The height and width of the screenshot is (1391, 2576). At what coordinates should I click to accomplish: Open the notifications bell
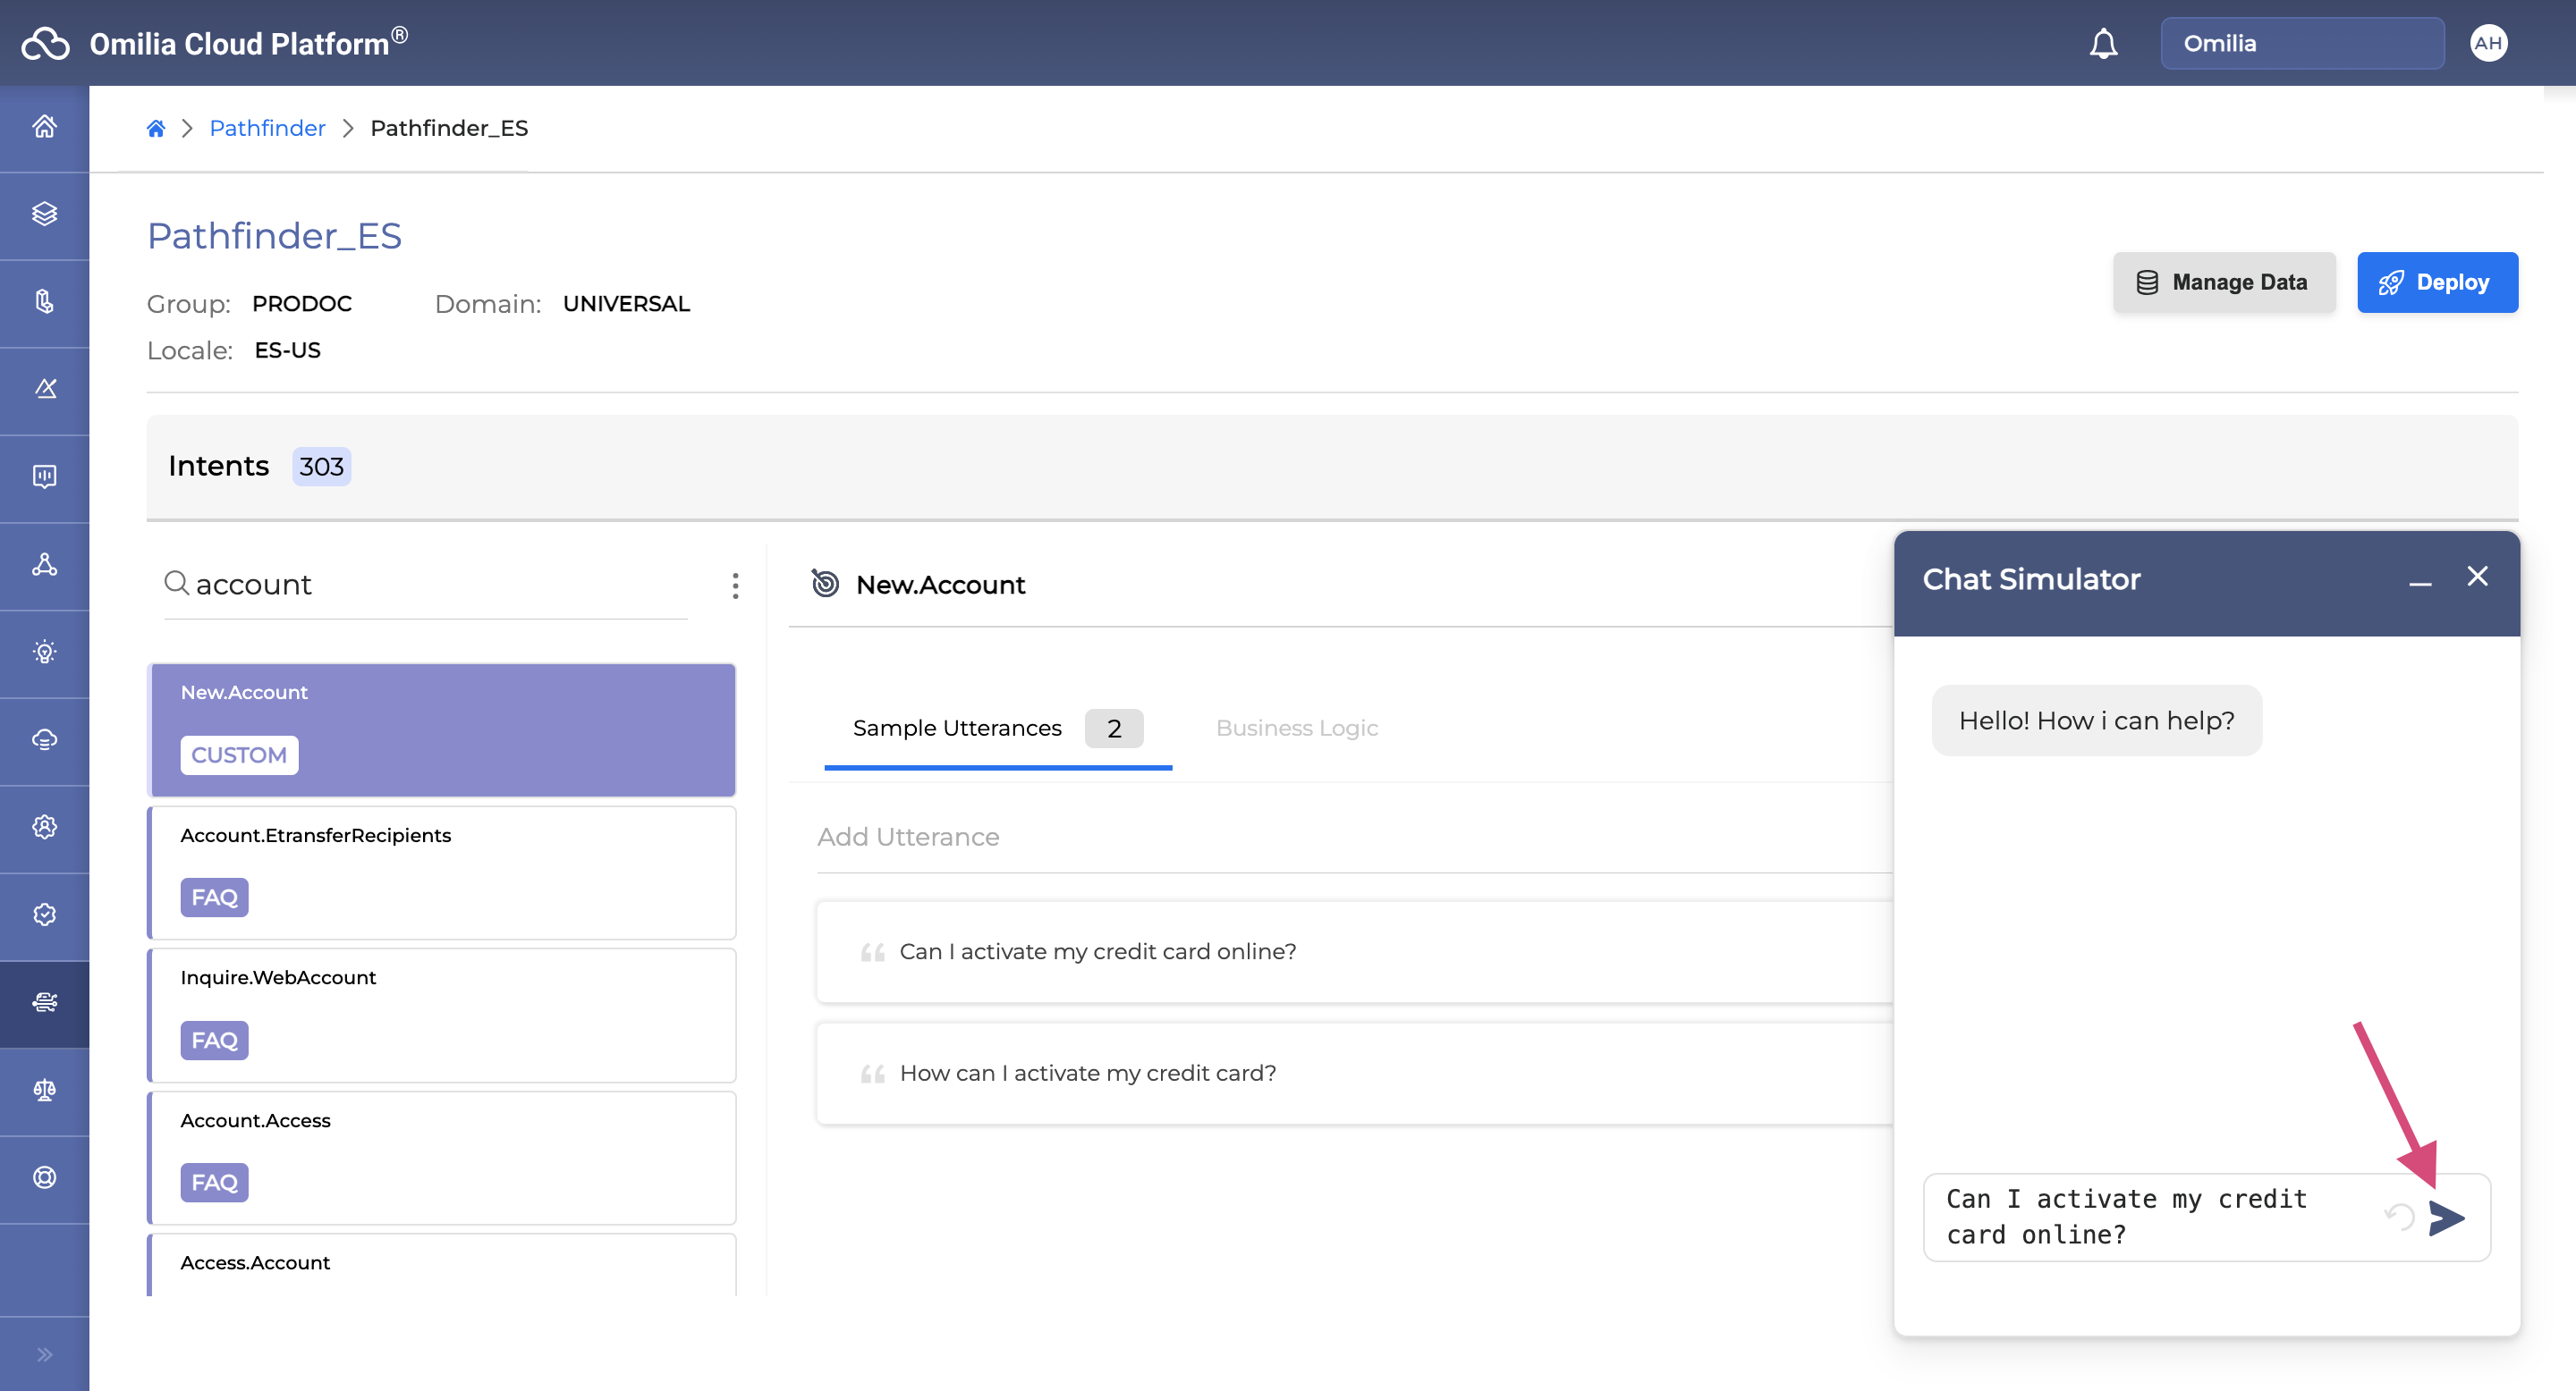click(x=2103, y=43)
